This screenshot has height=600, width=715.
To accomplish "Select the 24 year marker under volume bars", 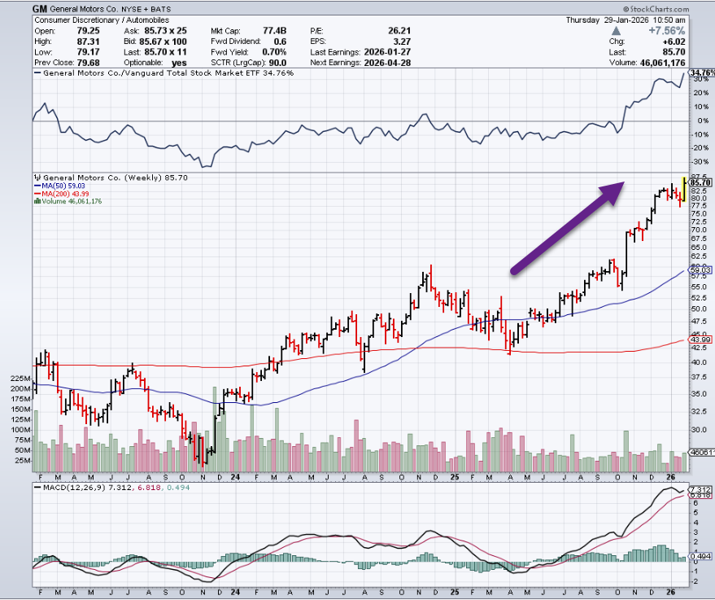I will tap(235, 477).
